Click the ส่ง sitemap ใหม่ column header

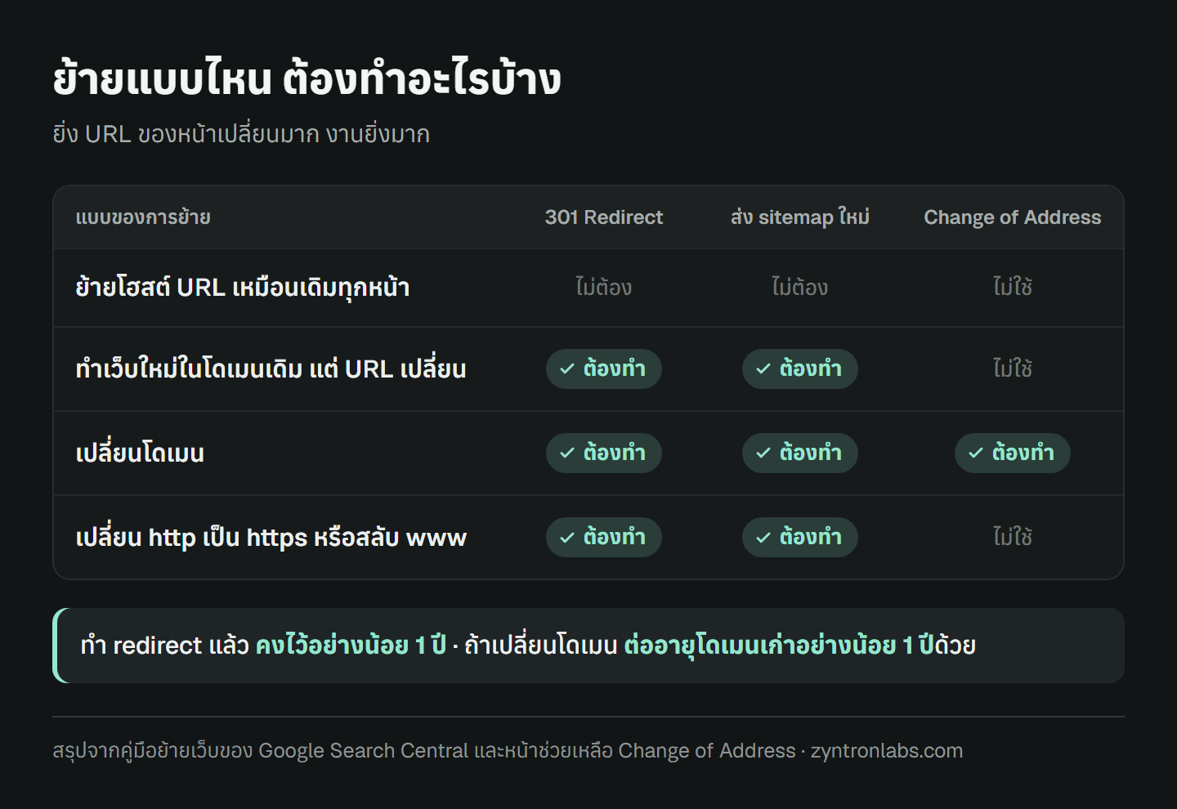(x=800, y=217)
